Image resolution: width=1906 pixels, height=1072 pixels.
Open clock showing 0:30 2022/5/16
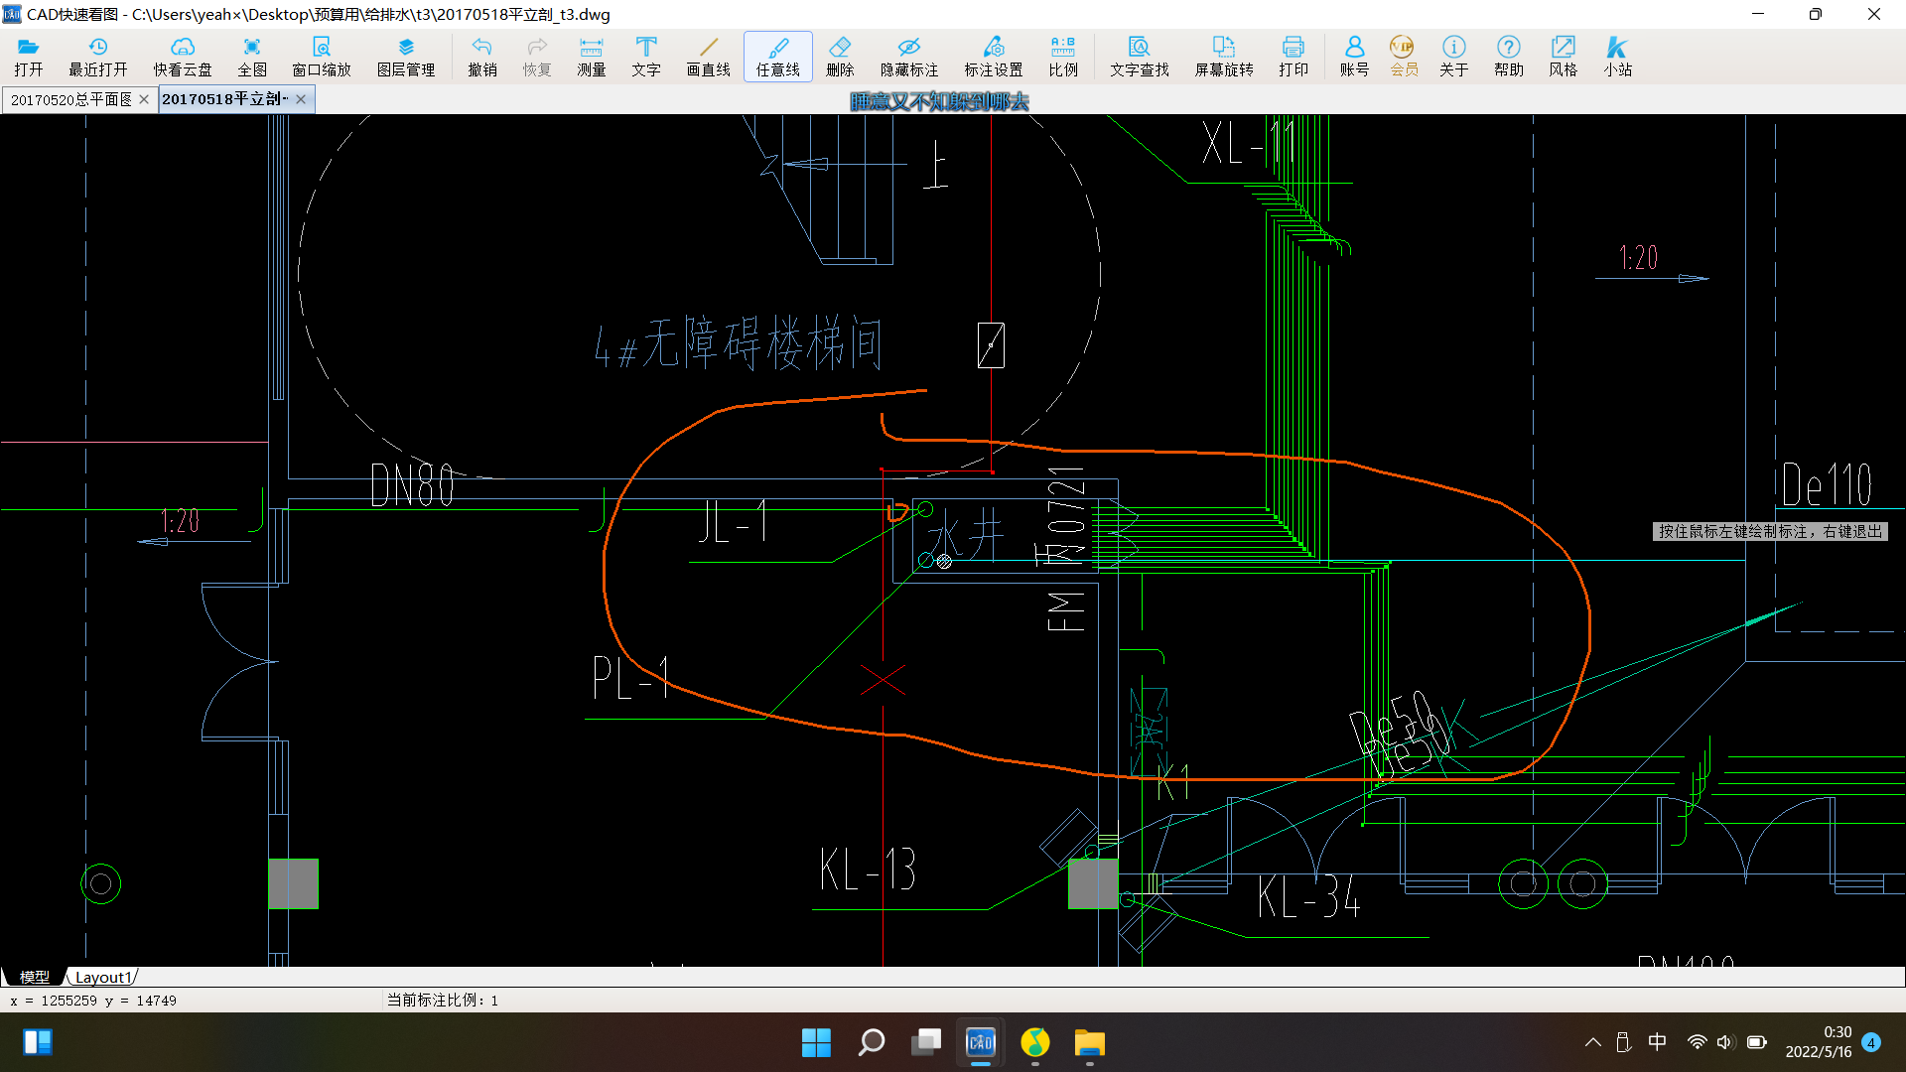[x=1819, y=1042]
